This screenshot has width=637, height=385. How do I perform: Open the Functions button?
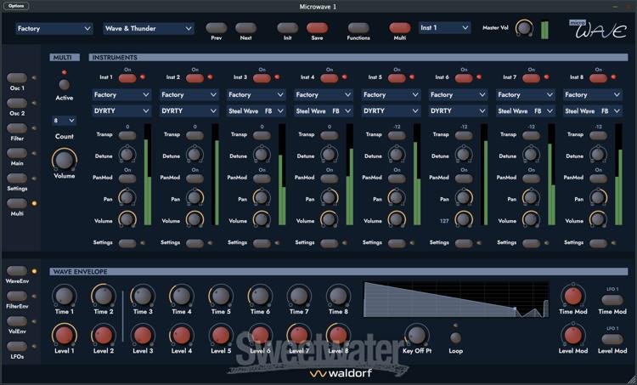coord(358,28)
